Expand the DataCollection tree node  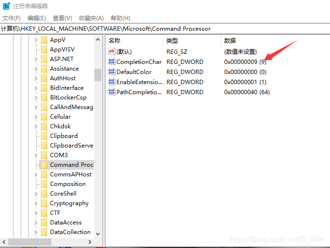[x=36, y=232]
